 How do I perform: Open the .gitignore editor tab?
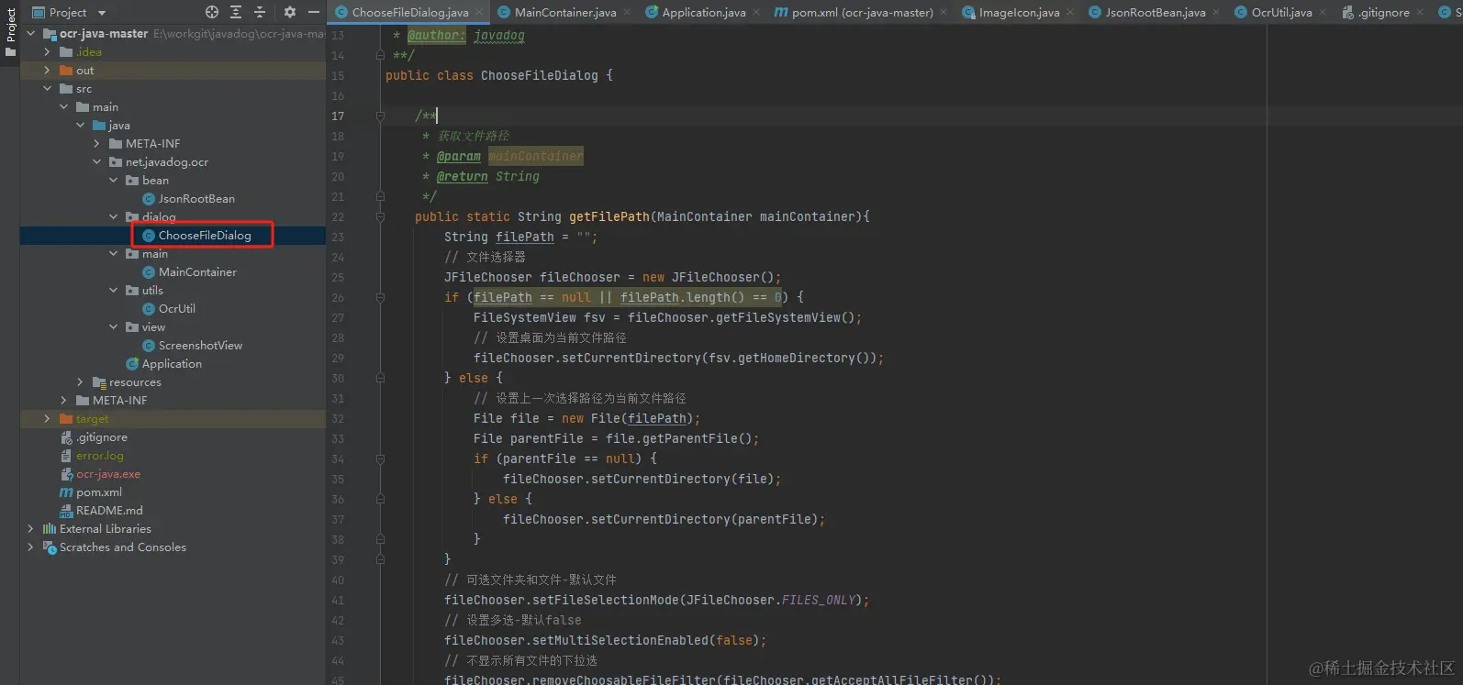1383,13
